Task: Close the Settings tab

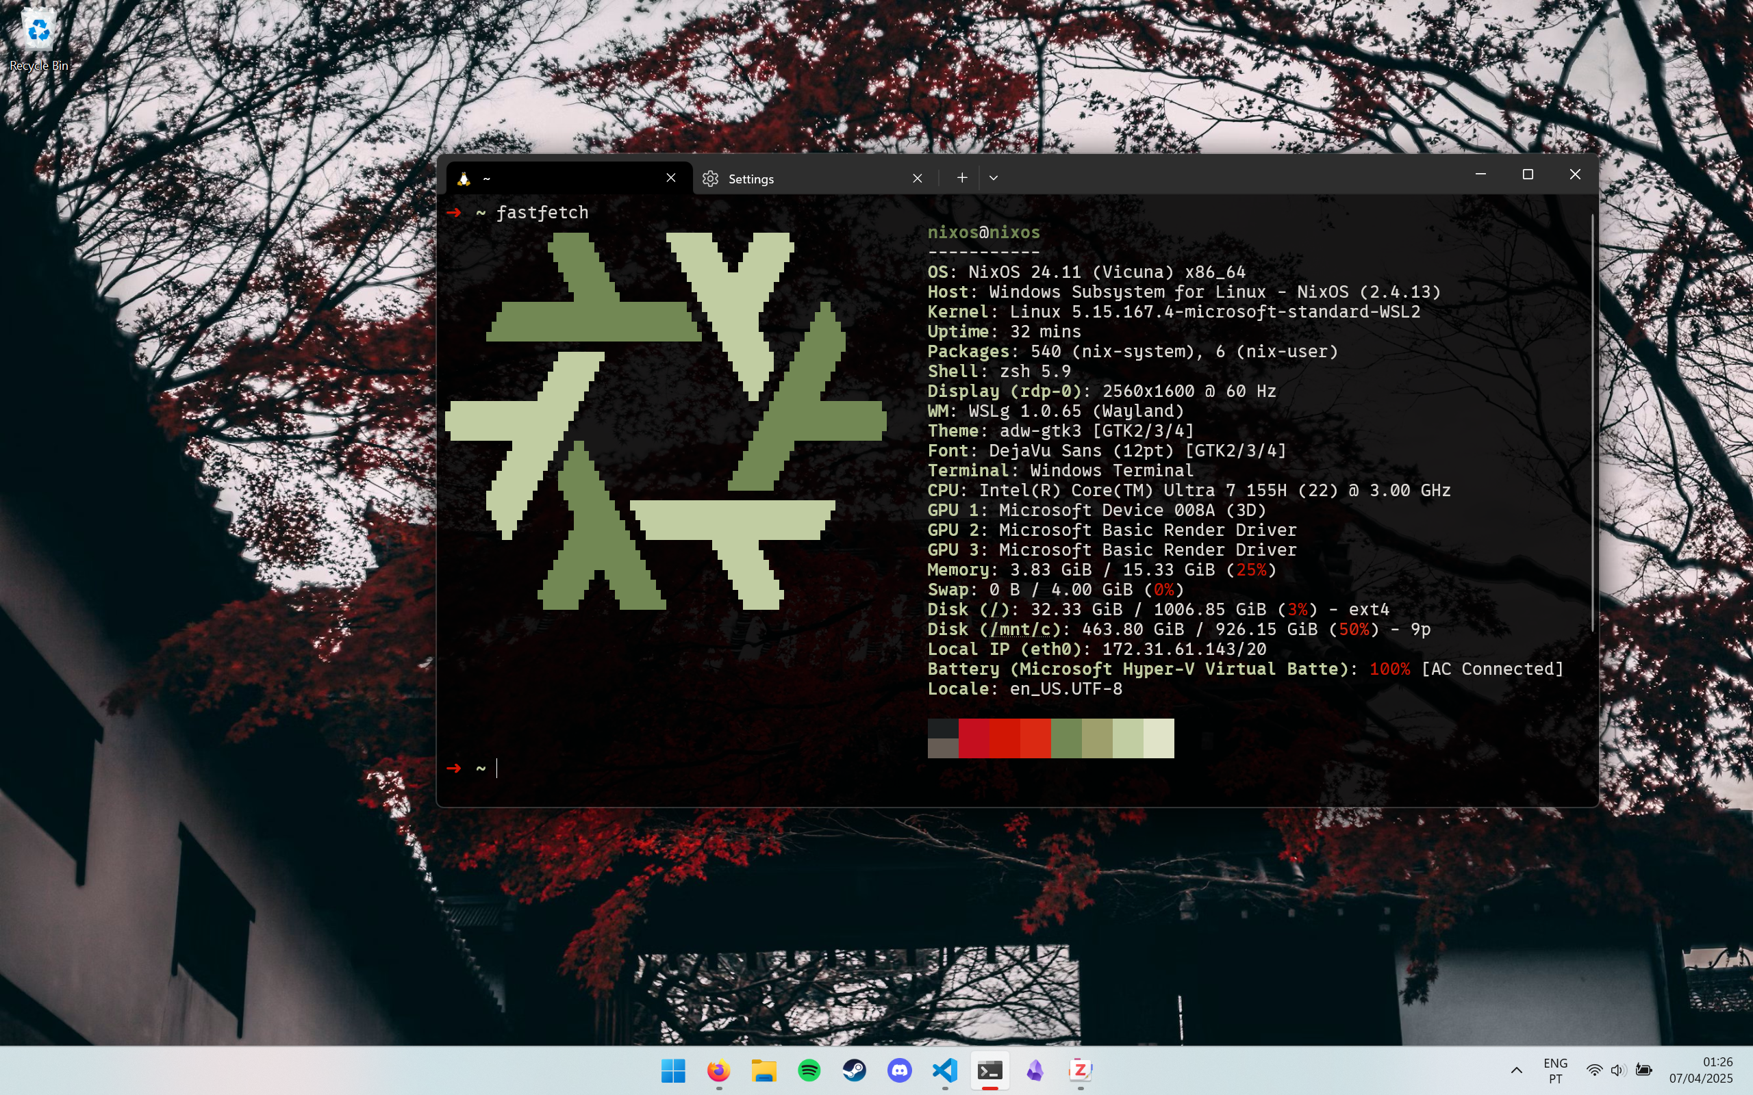Action: point(917,179)
